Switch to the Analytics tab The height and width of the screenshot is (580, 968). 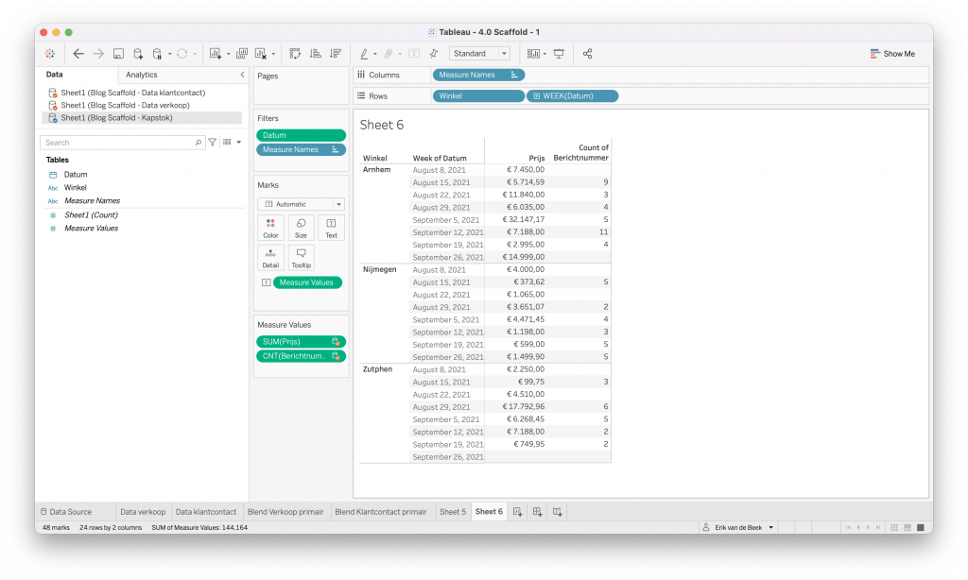(142, 75)
